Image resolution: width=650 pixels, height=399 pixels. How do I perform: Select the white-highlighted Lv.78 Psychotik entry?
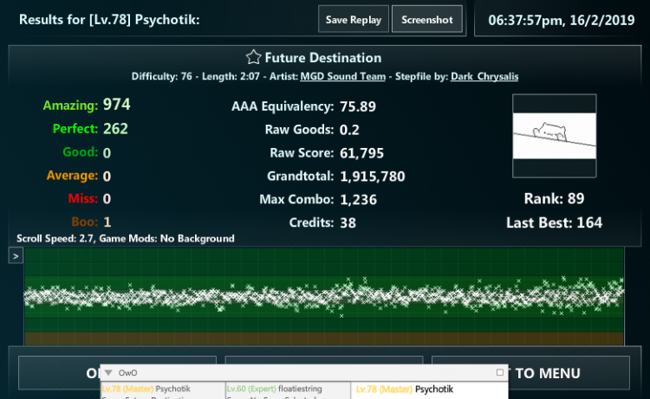pos(430,389)
